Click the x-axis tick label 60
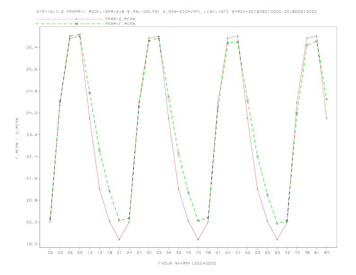 [248, 253]
